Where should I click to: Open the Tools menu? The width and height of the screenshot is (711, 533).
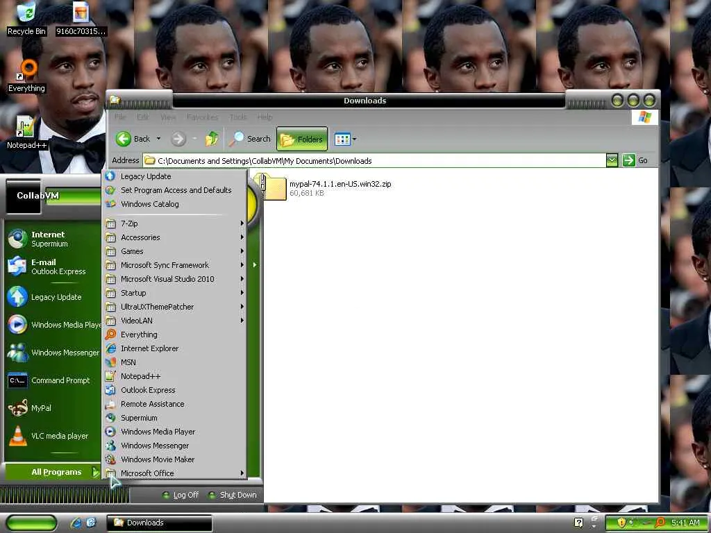coord(238,117)
